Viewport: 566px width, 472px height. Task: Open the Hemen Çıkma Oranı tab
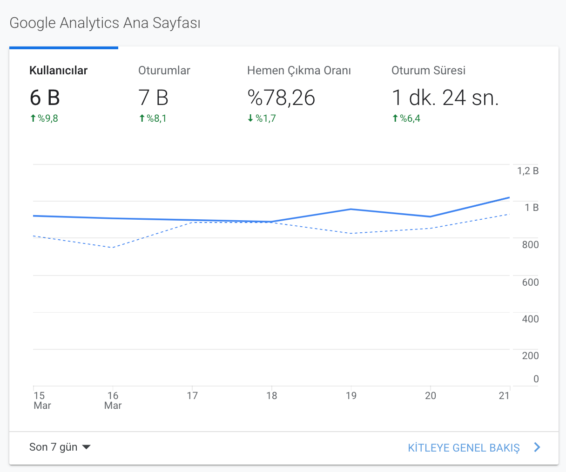pyautogui.click(x=299, y=93)
